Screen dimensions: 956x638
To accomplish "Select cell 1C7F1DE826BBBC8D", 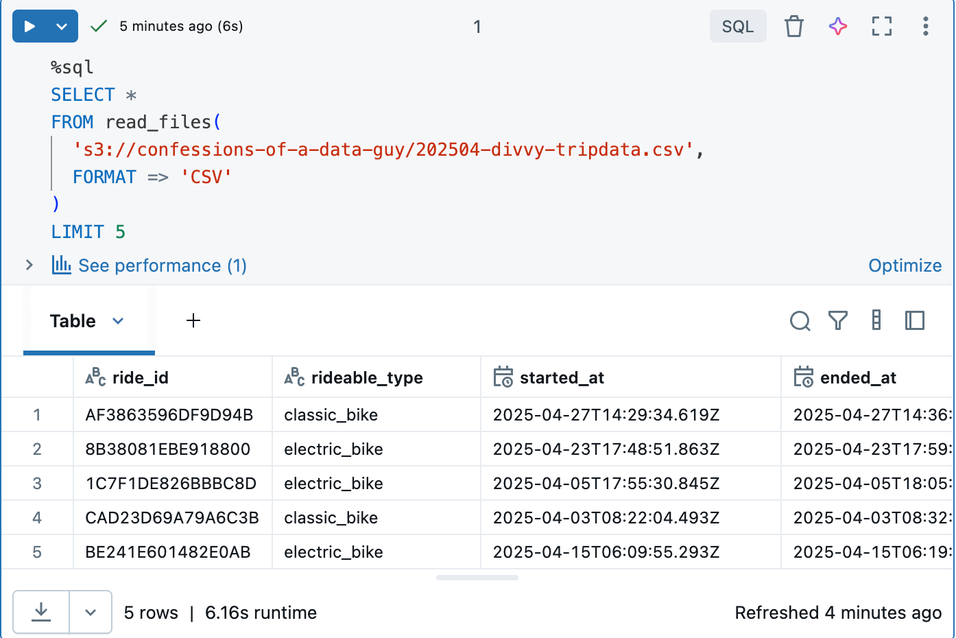I will [x=173, y=483].
